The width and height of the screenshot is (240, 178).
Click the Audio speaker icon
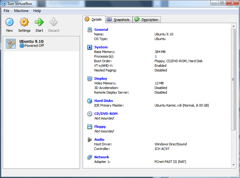[90, 140]
